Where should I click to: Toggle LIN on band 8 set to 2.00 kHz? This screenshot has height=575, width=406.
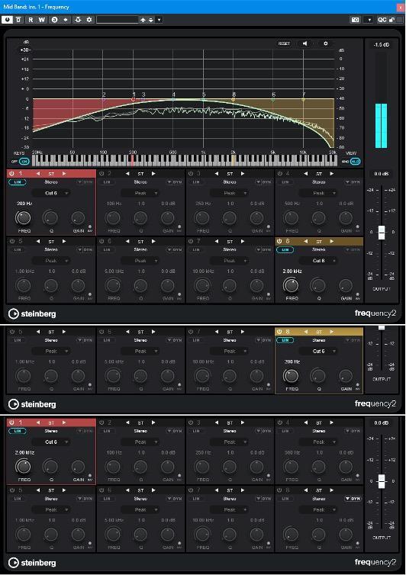pyautogui.click(x=285, y=249)
